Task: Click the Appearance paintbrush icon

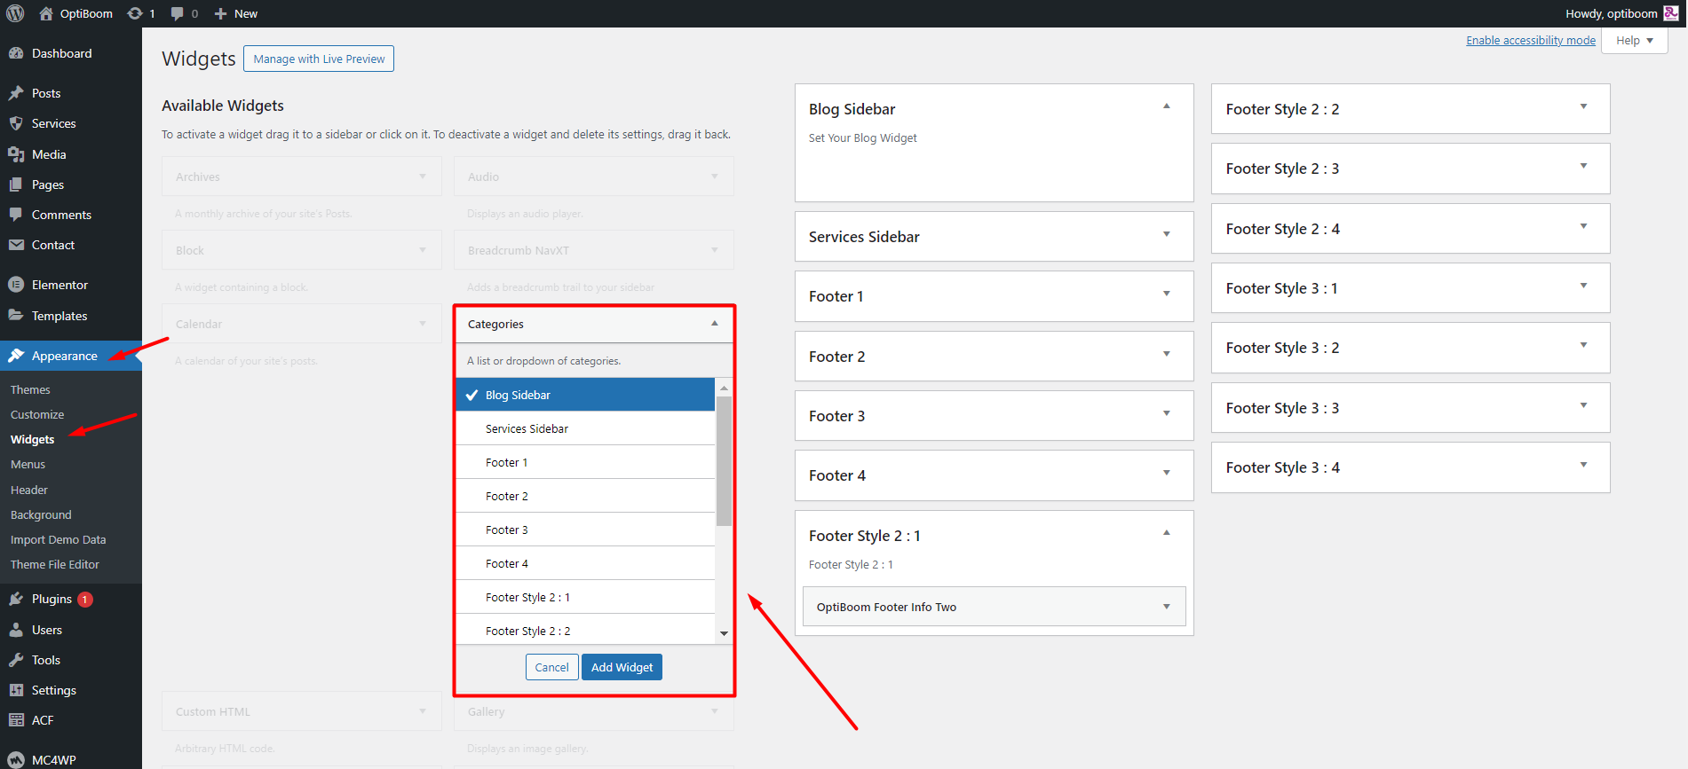Action: 16,356
